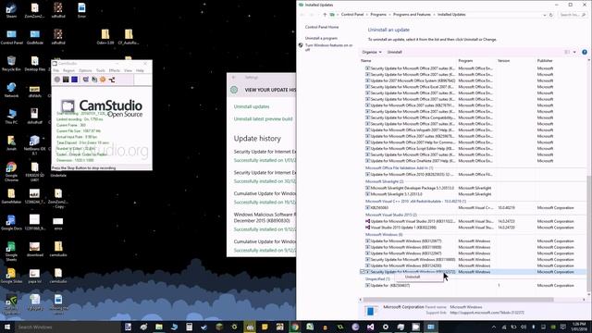Viewport: 592px width, 333px height.
Task: Open CamStudio Help menu
Action: pyautogui.click(x=140, y=70)
